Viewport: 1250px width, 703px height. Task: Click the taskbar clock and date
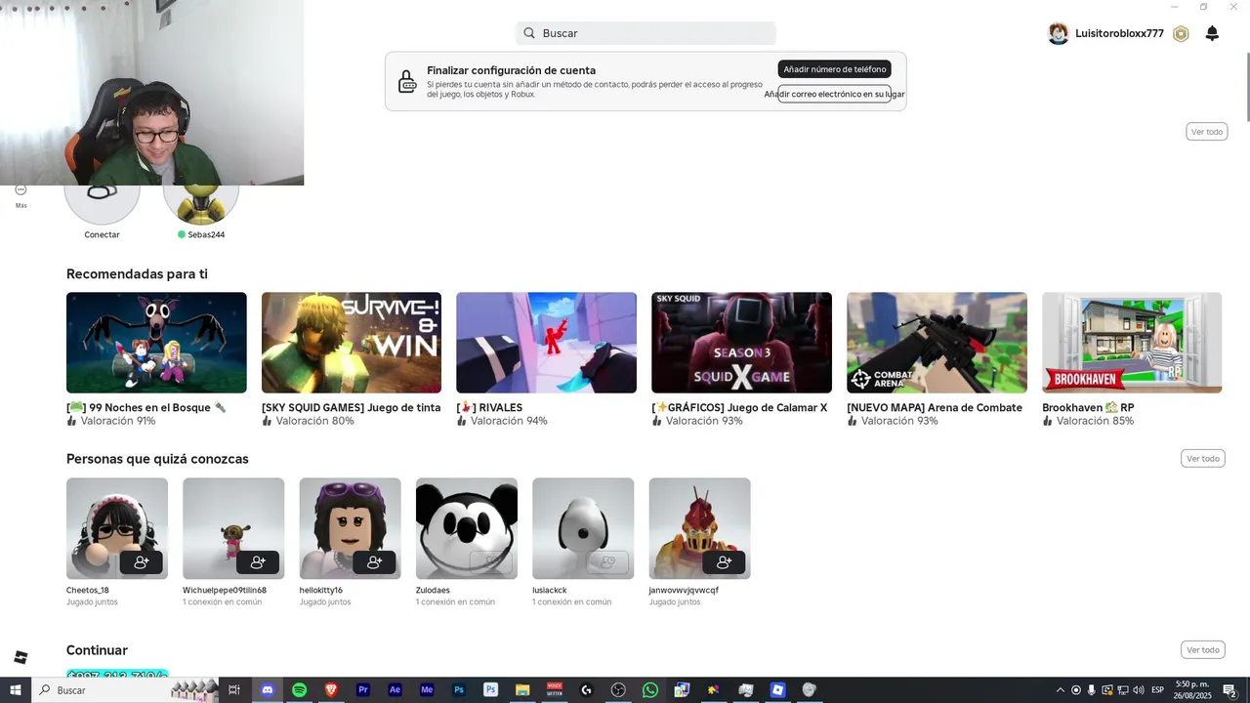(1193, 690)
